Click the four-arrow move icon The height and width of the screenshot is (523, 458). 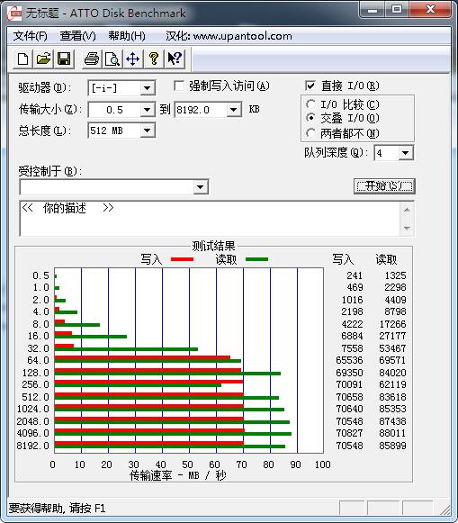[133, 59]
